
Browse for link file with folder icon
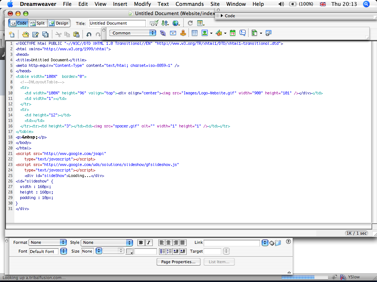(278, 243)
